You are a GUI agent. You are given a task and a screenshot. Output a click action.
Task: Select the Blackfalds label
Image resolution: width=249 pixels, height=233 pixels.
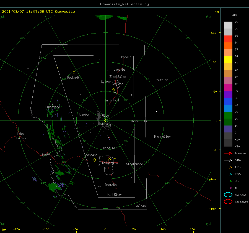118,77
